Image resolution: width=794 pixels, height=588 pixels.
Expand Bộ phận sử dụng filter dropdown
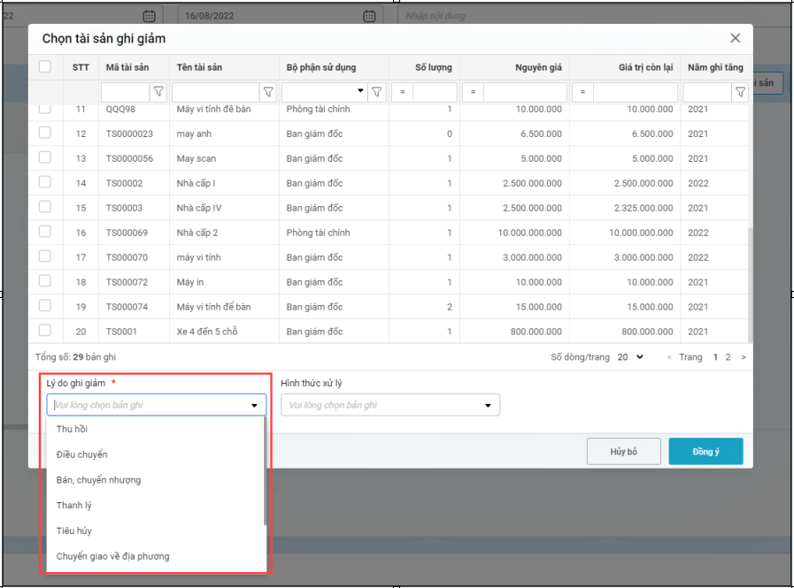(359, 91)
